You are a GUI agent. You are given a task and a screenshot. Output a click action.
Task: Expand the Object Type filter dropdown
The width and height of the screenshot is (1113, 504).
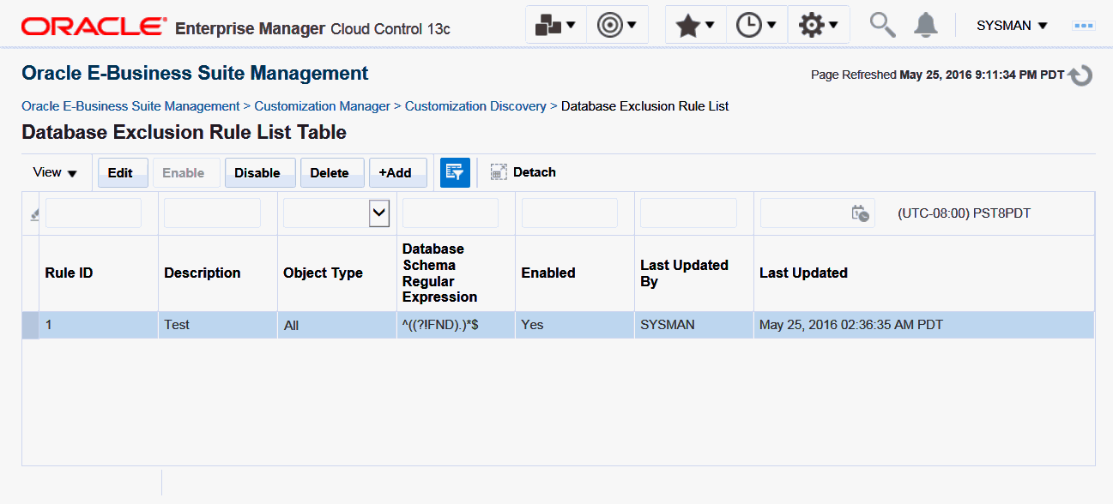(379, 213)
